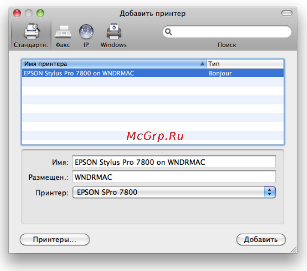Close the Добавить принтер window
This screenshot has height=271, width=307.
click(x=17, y=13)
